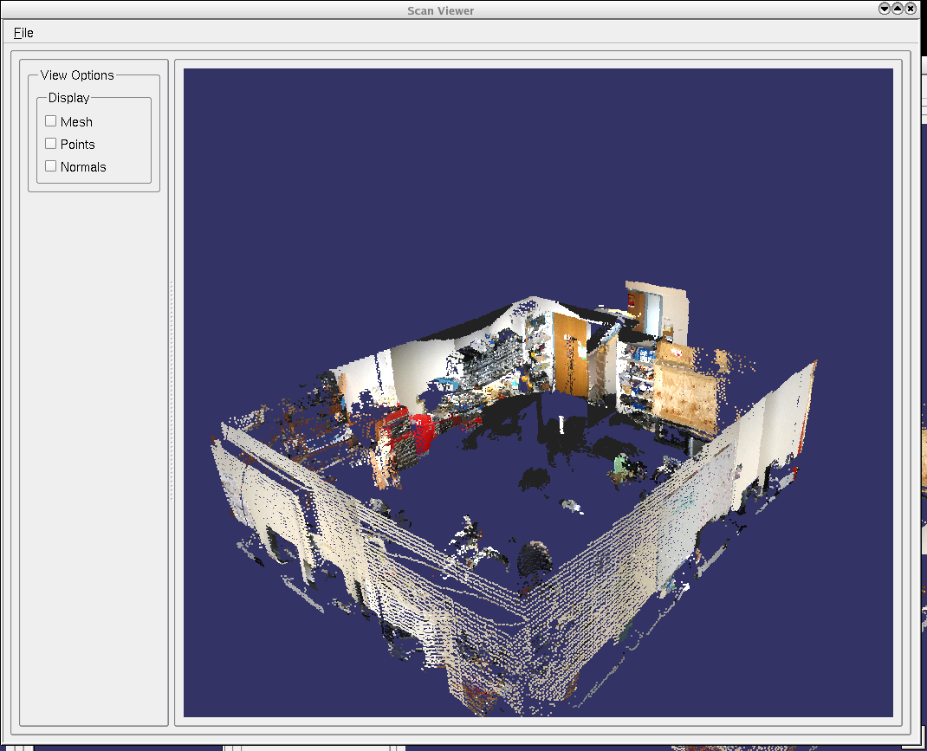927x751 pixels.
Task: Enable the Mesh display checkbox
Action: tap(51, 121)
